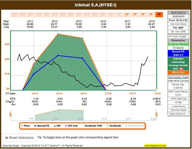Click the 2014 EPS value '2.53'
The width and height of the screenshot is (192, 149).
[x=60, y=99]
